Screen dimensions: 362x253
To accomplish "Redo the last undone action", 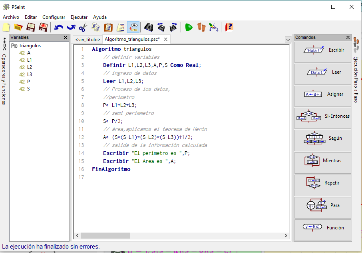I will point(71,27).
